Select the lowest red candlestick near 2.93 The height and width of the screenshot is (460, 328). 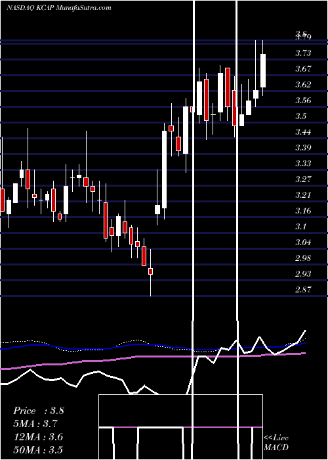point(150,271)
